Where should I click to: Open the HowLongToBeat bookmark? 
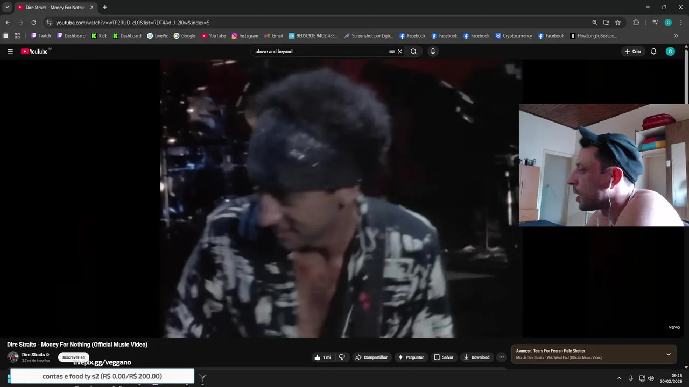(594, 36)
